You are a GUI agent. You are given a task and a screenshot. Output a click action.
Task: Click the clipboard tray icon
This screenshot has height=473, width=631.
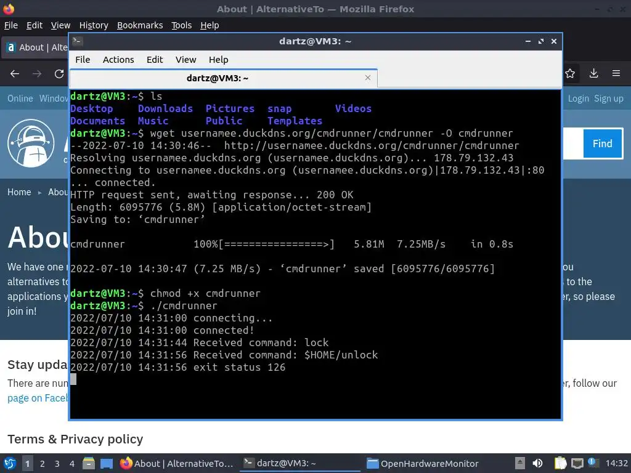click(560, 463)
